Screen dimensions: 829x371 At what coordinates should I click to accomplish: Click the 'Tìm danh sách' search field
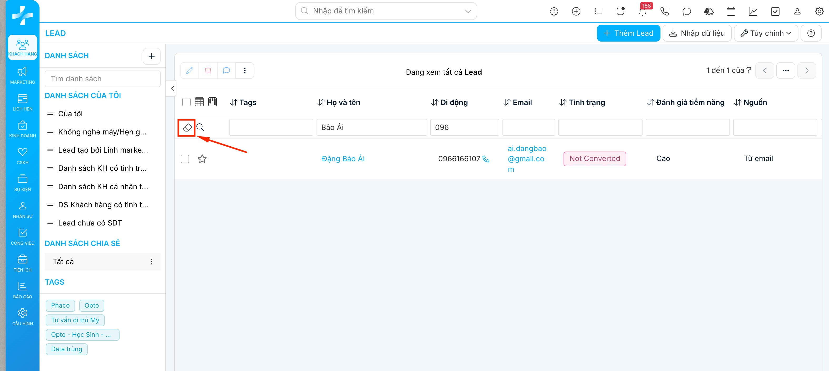coord(102,79)
